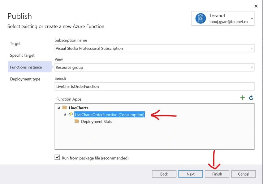Collapse the LiveChartsOrderFunction tree node
The width and height of the screenshot is (263, 184).
pos(65,115)
